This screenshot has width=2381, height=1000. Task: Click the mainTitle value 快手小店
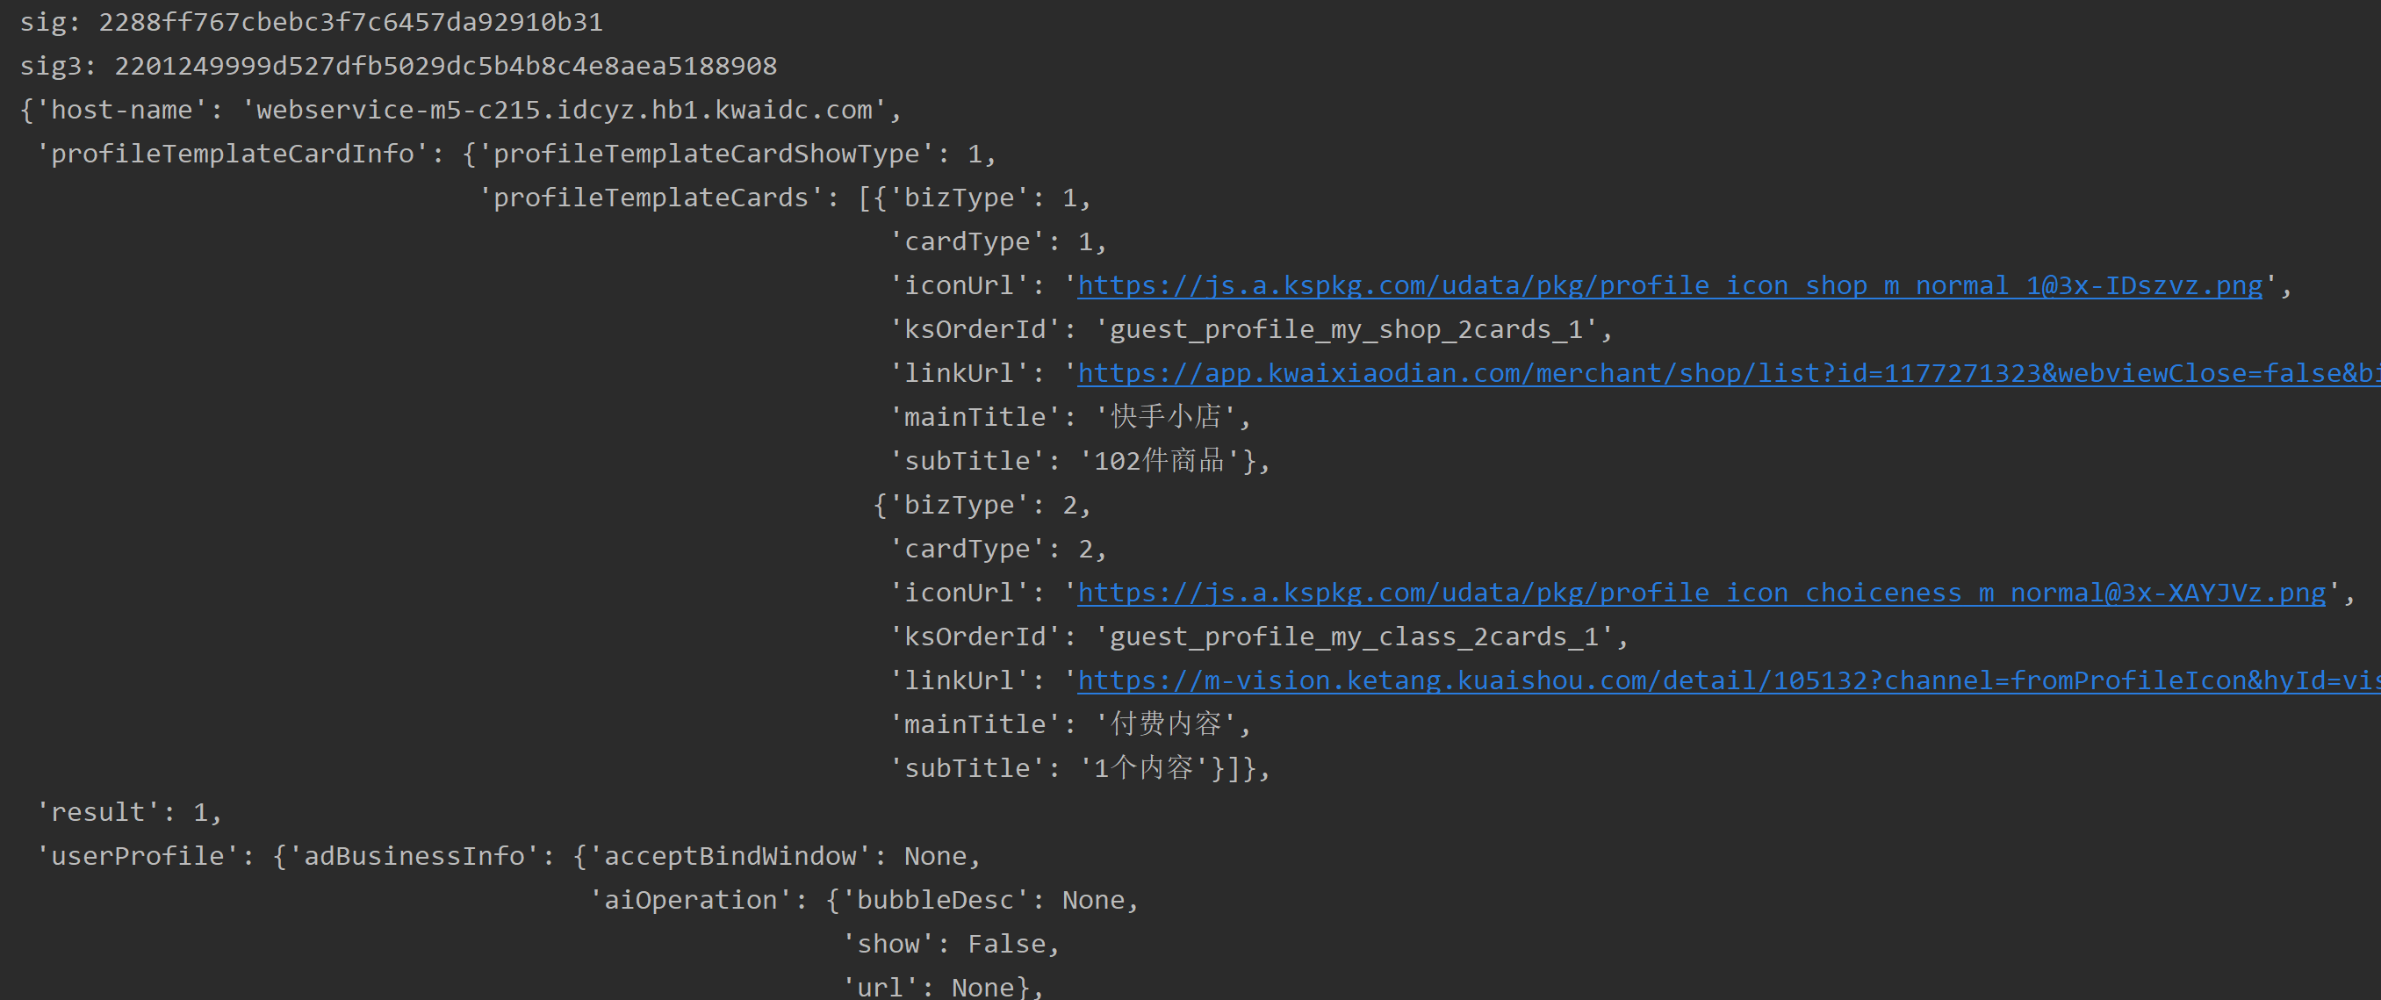click(1169, 416)
